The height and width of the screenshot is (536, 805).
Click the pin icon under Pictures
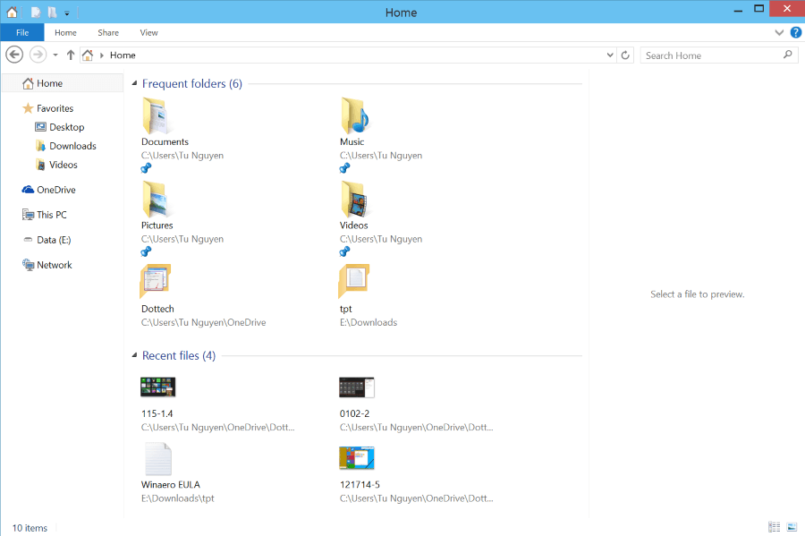[147, 251]
